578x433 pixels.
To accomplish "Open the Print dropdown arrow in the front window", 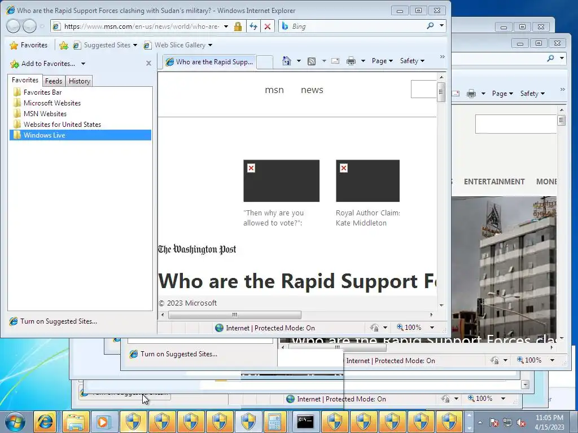I will coord(363,61).
